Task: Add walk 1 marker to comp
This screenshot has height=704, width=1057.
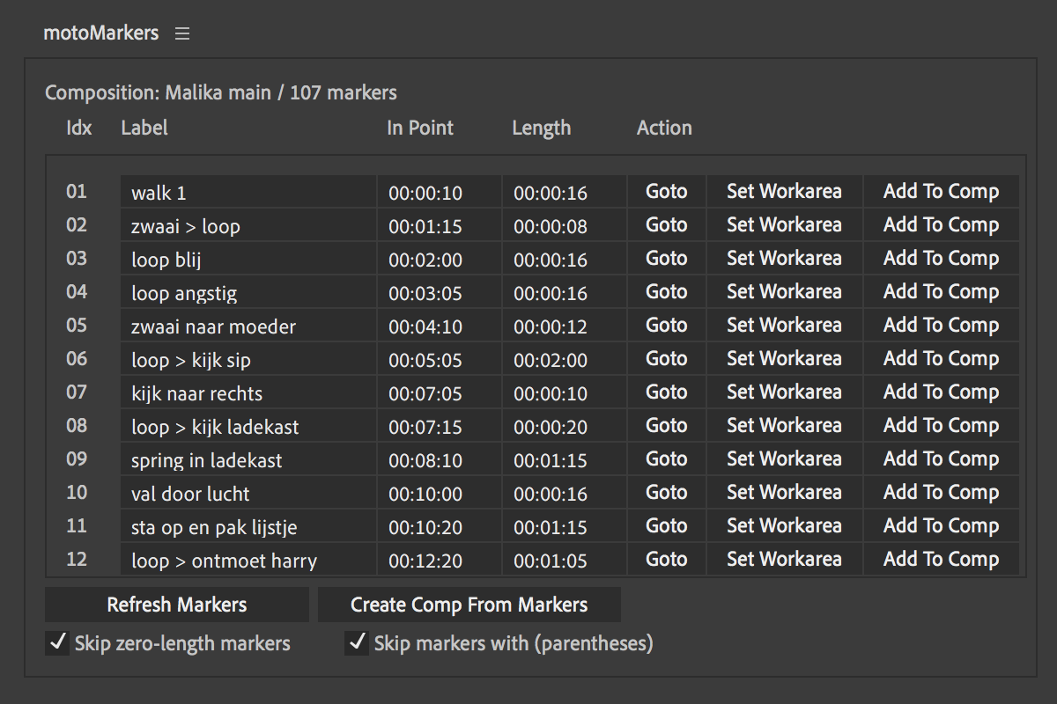Action: tap(941, 192)
